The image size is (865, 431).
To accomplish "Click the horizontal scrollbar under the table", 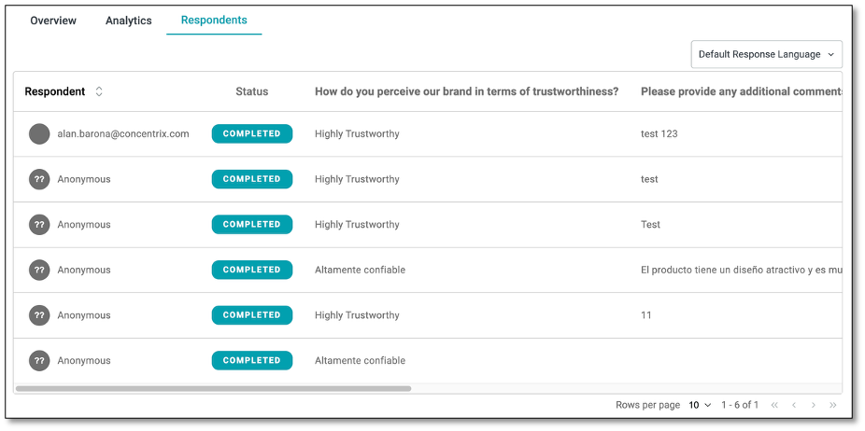I will [213, 388].
